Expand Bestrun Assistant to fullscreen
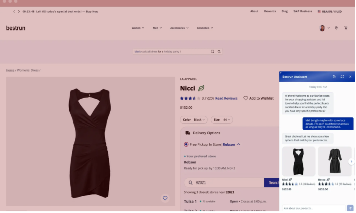 (x=342, y=77)
